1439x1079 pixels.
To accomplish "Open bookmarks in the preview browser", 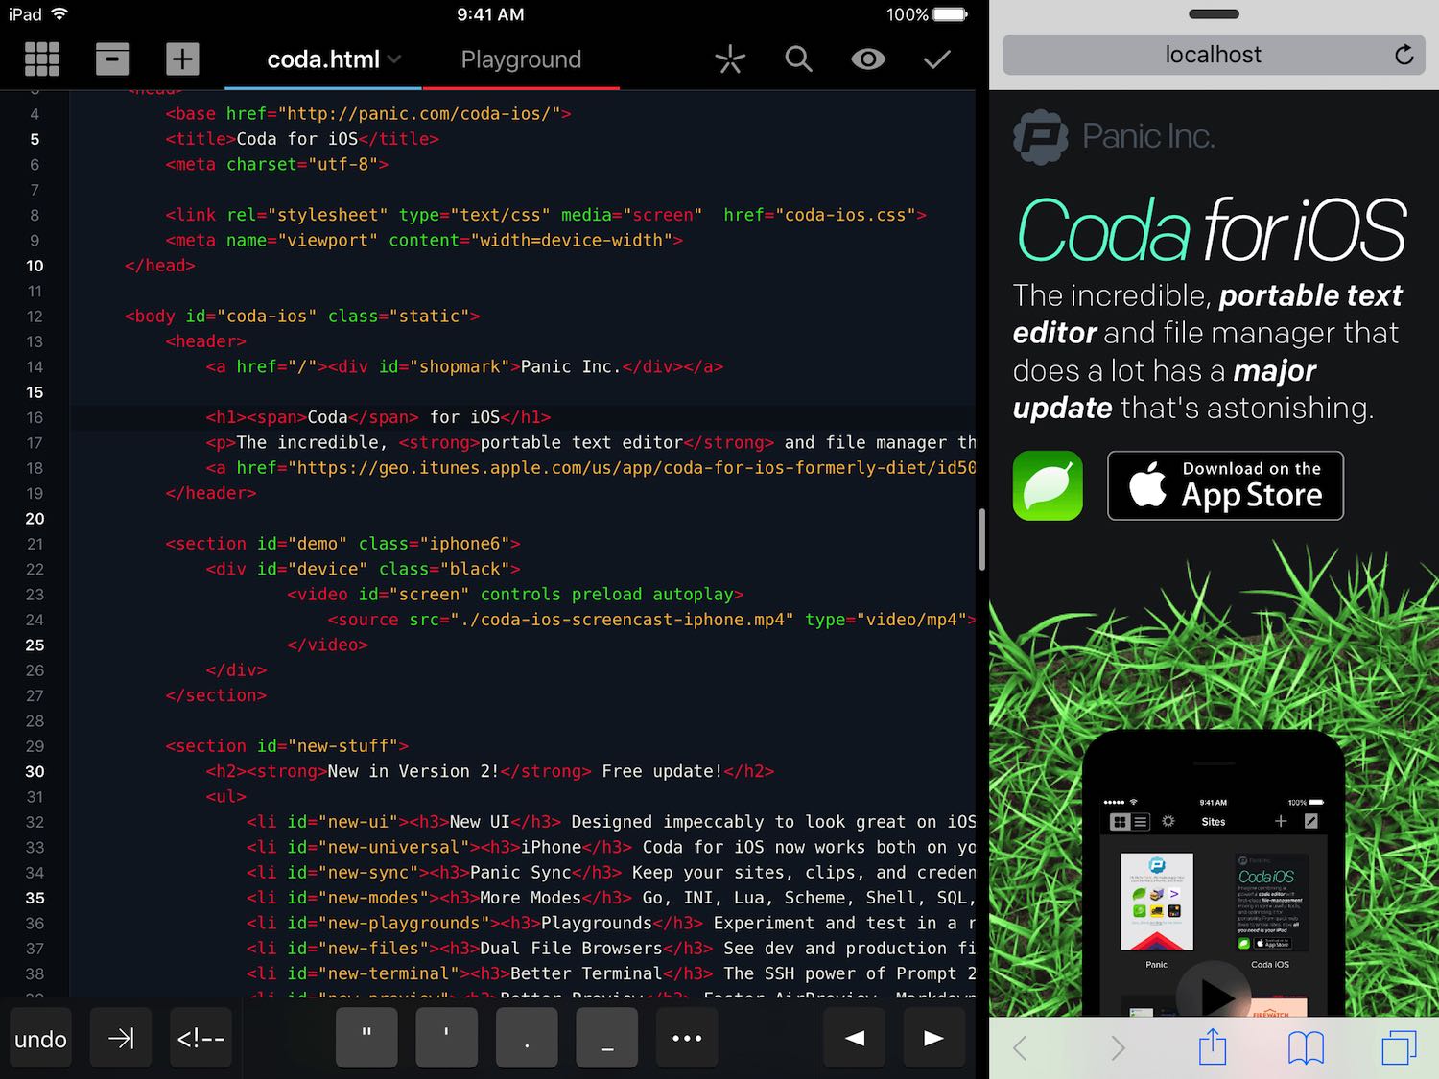I will click(x=1306, y=1046).
